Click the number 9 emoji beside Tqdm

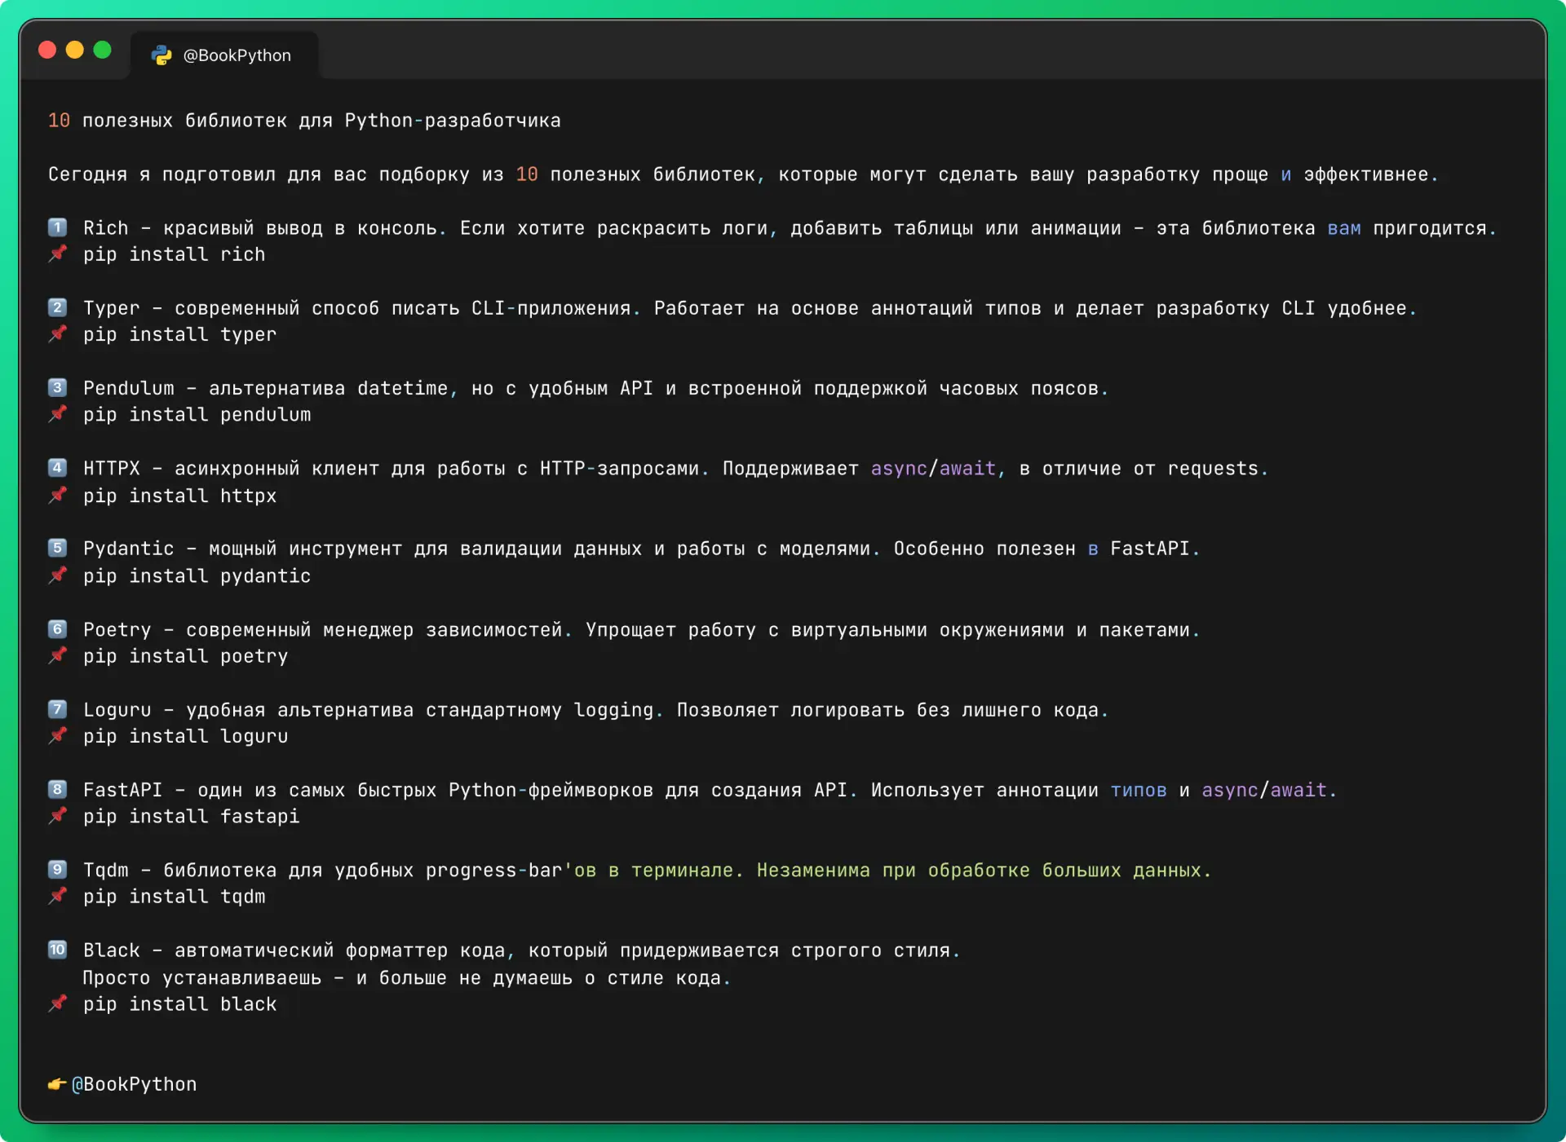coord(57,869)
